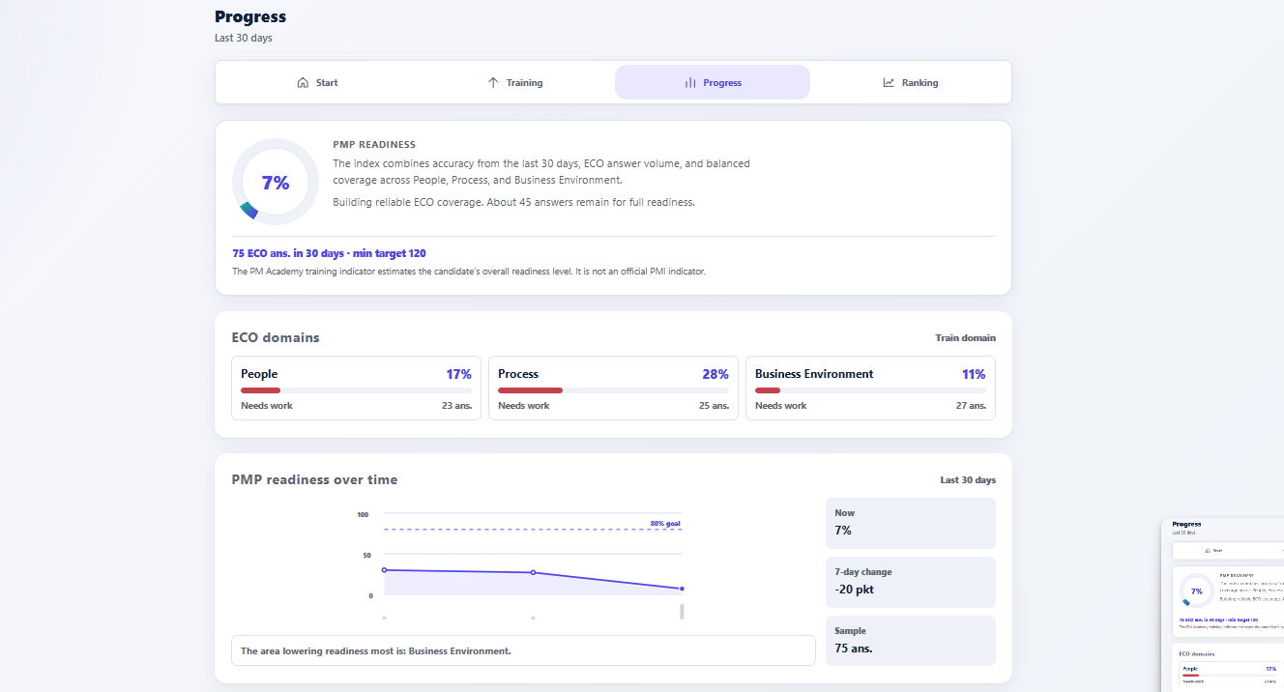Click the middle data point on readiness chart
Image resolution: width=1284 pixels, height=692 pixels.
click(533, 573)
